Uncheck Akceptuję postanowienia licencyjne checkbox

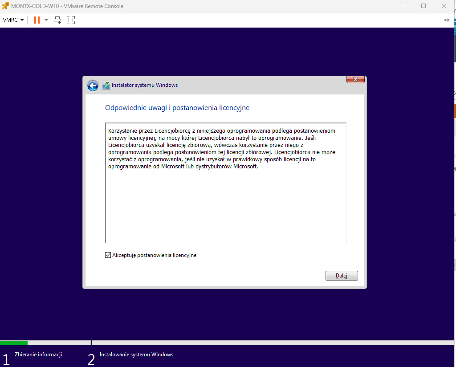(x=108, y=255)
